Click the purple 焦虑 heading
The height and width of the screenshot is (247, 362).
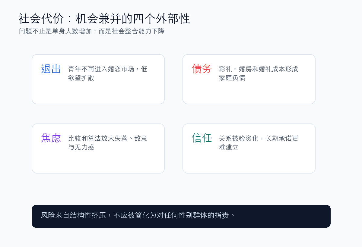[51, 138]
